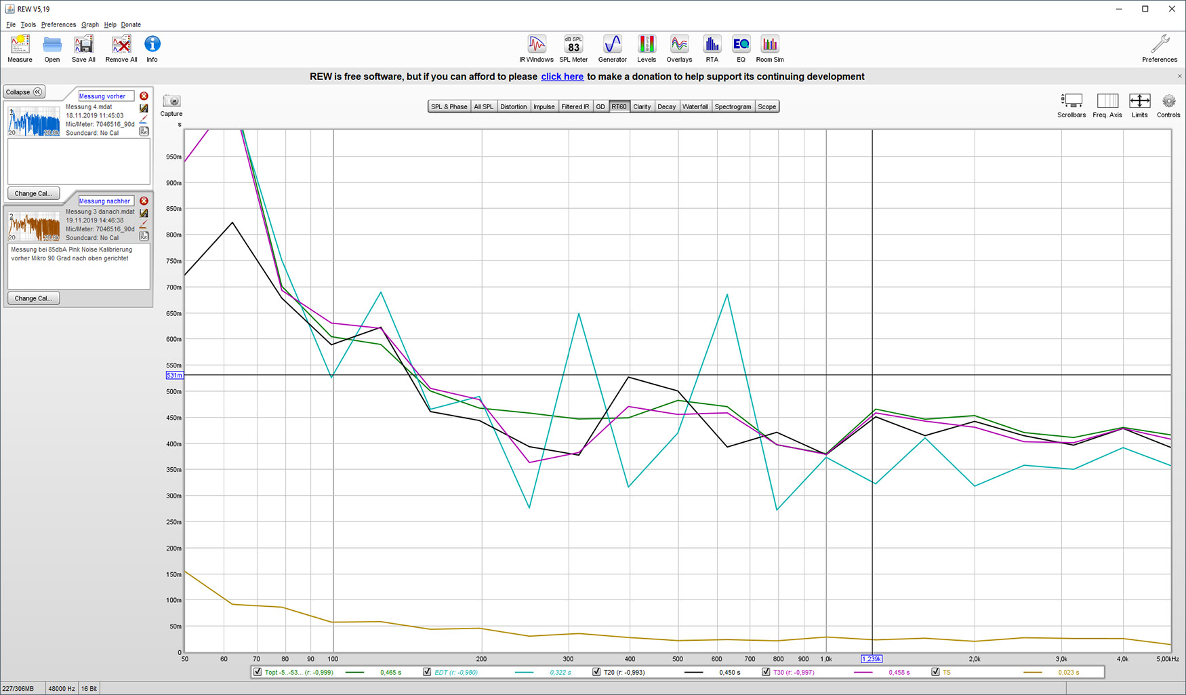This screenshot has width=1186, height=695.
Task: Toggle the T20 trace checkbox
Action: point(596,672)
